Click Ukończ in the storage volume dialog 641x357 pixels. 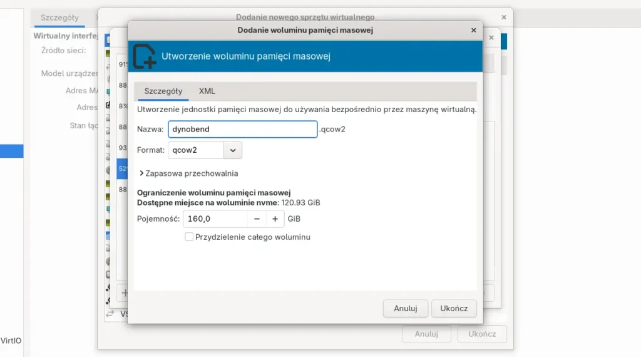(x=454, y=308)
